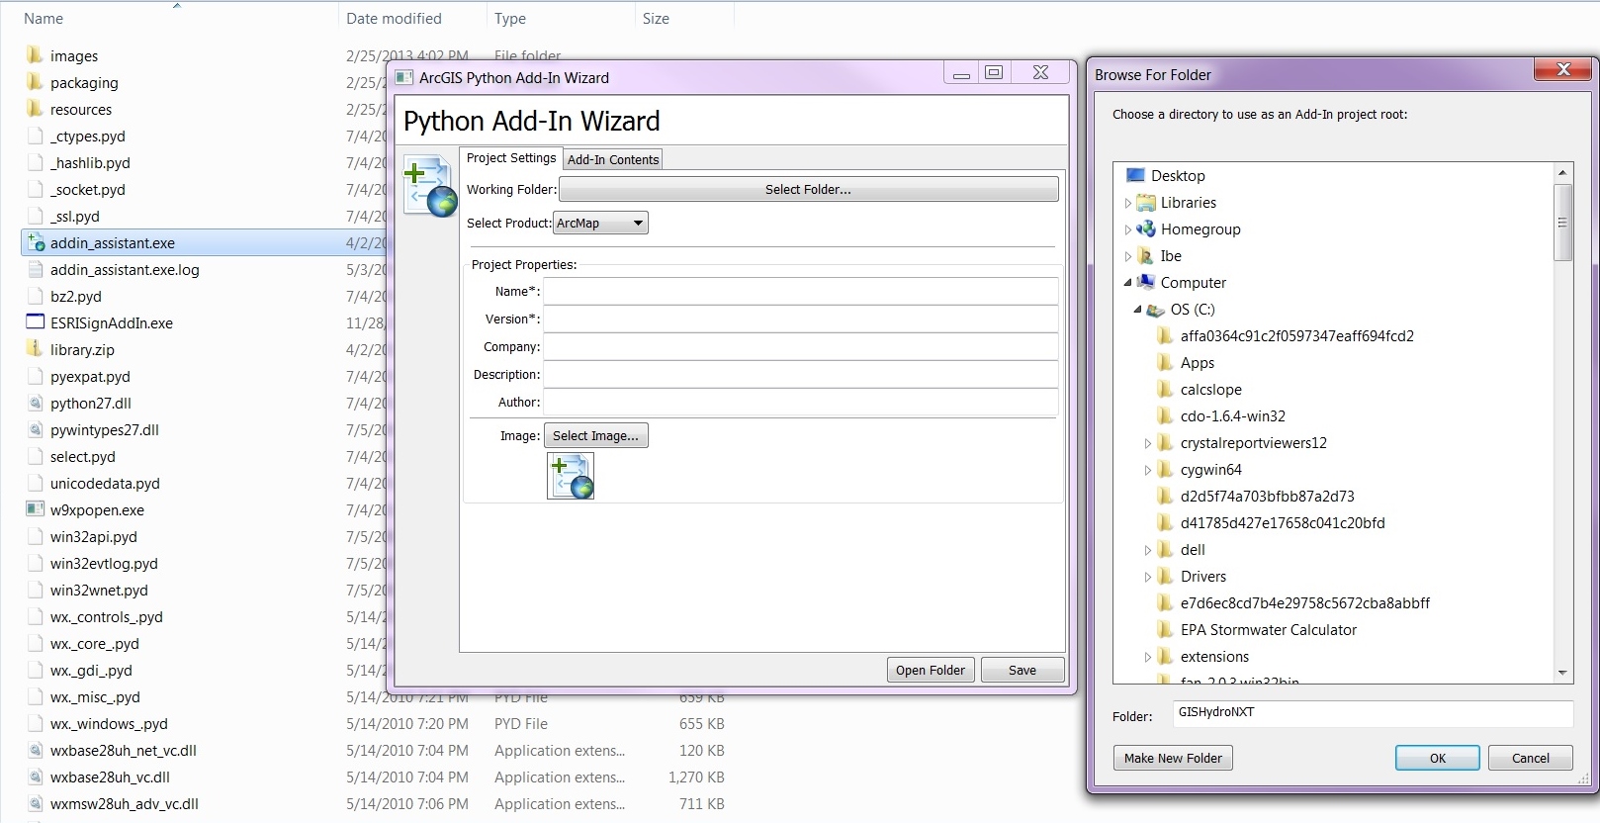Click the wxbase28uh_vc.dll file icon
Viewport: 1600px width, 823px height.
pos(35,777)
